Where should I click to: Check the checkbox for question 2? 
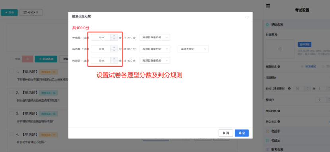[x=12, y=92]
